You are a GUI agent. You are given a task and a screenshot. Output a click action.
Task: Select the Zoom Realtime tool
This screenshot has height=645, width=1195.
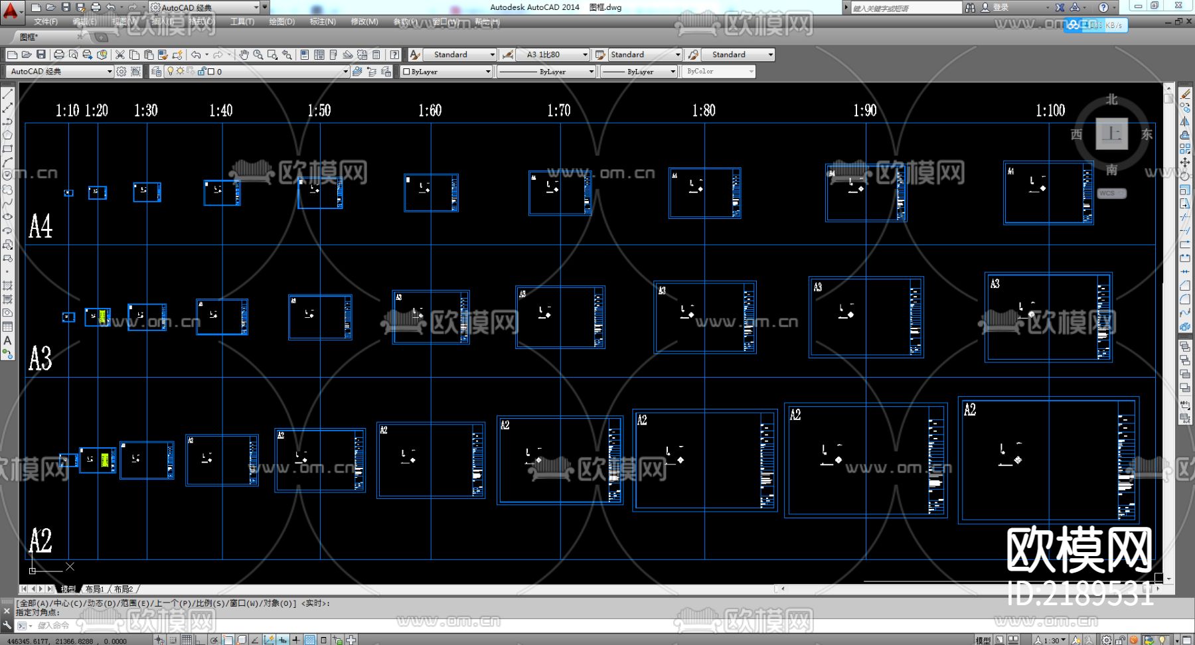point(258,54)
